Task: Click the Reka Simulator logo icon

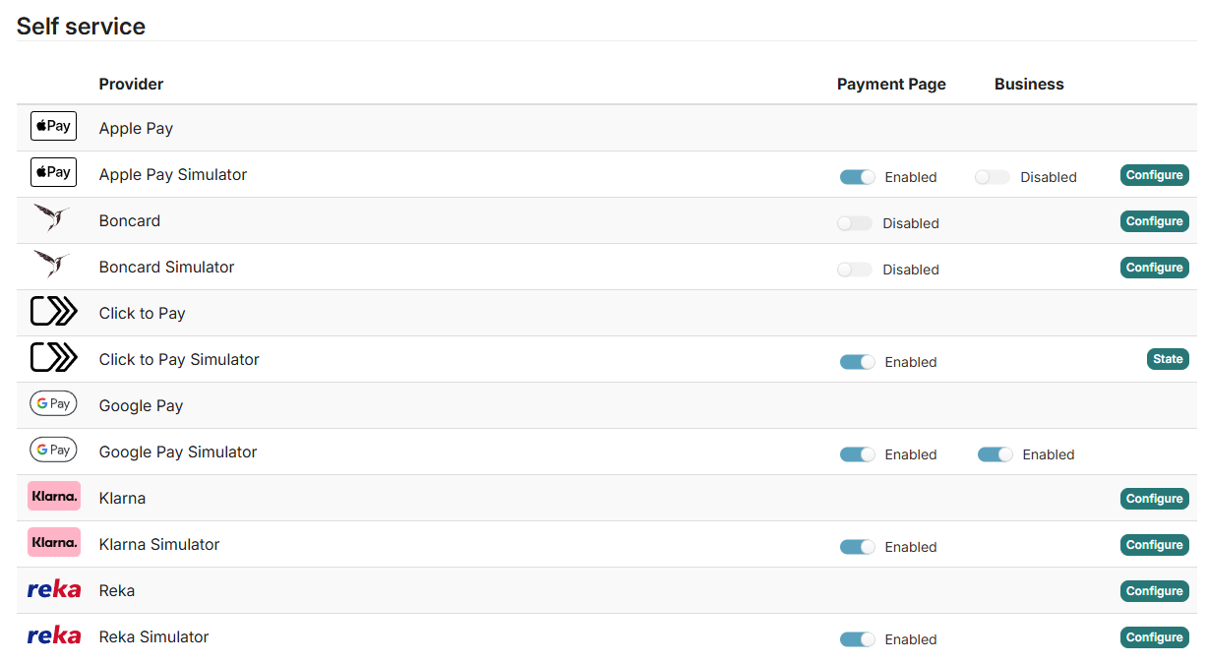Action: coord(54,636)
